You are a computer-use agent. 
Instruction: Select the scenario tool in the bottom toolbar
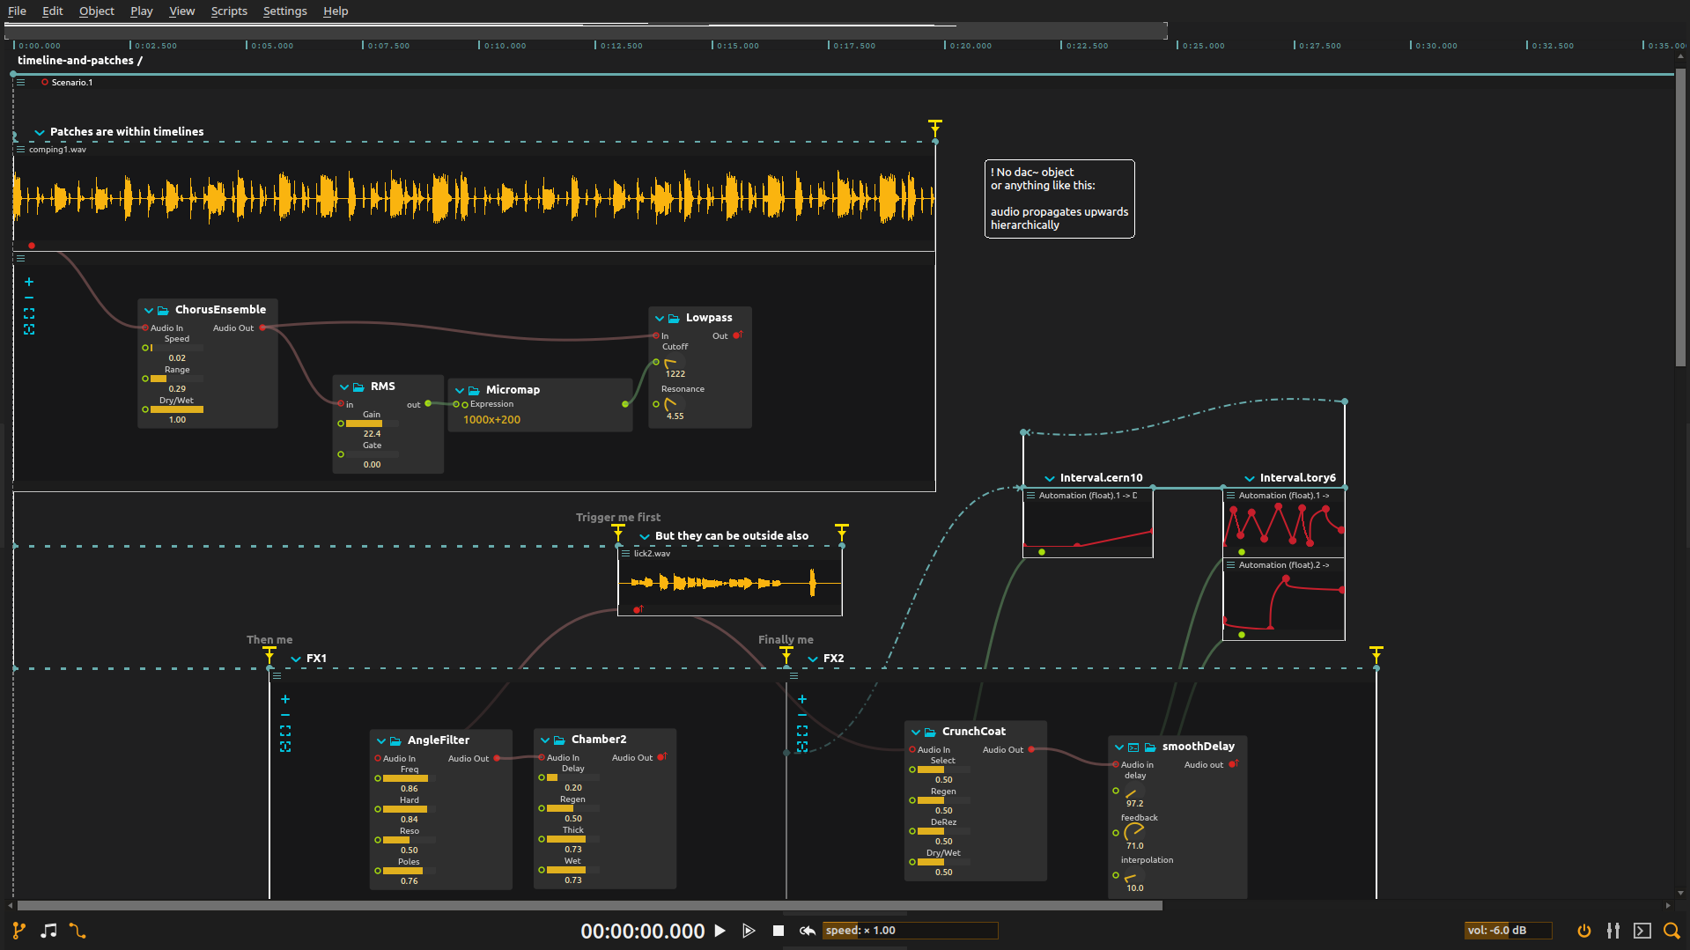coord(19,930)
